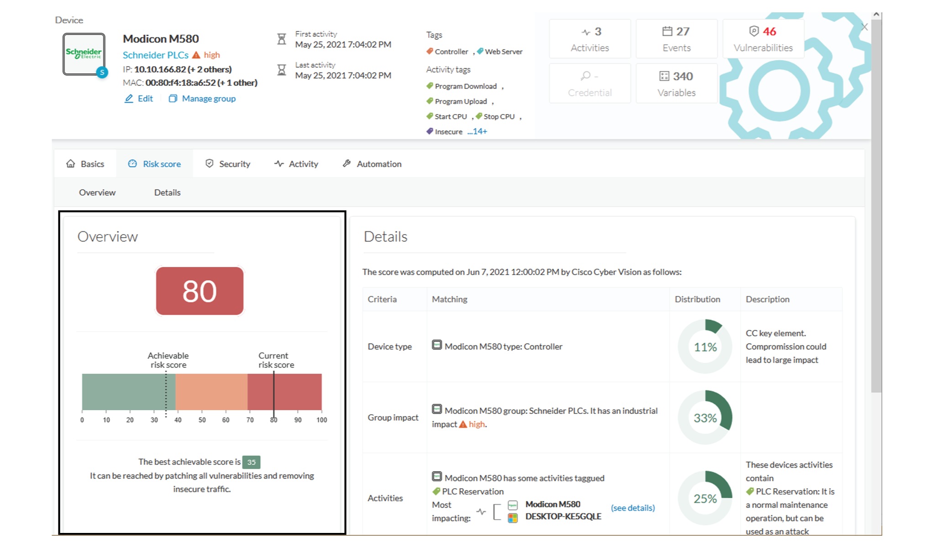Viewport: 934px width, 548px height.
Task: Open the Schneider PLCs group link
Action: [x=155, y=55]
